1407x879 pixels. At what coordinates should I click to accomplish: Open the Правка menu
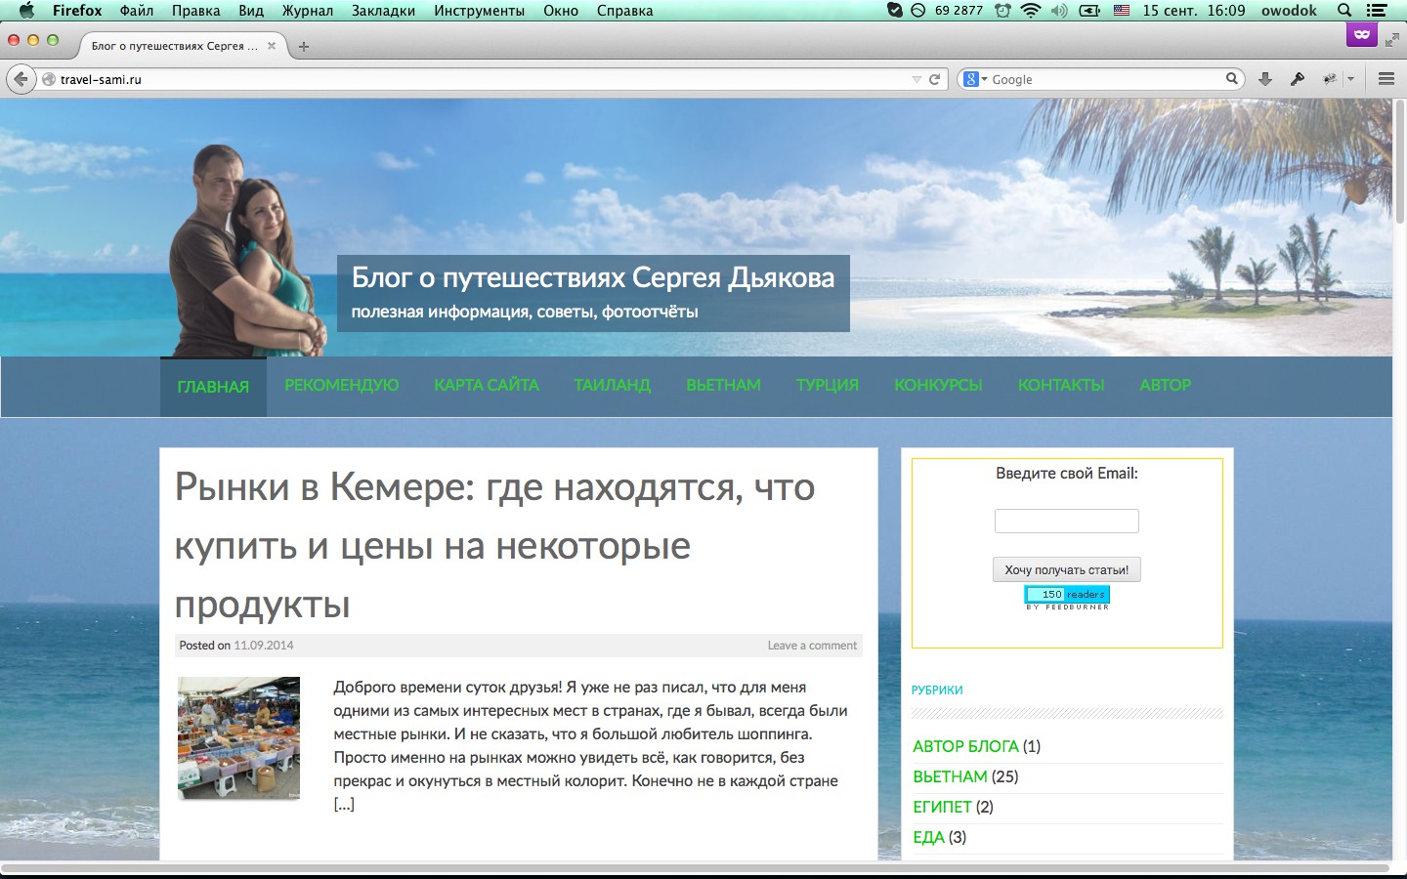pos(195,11)
